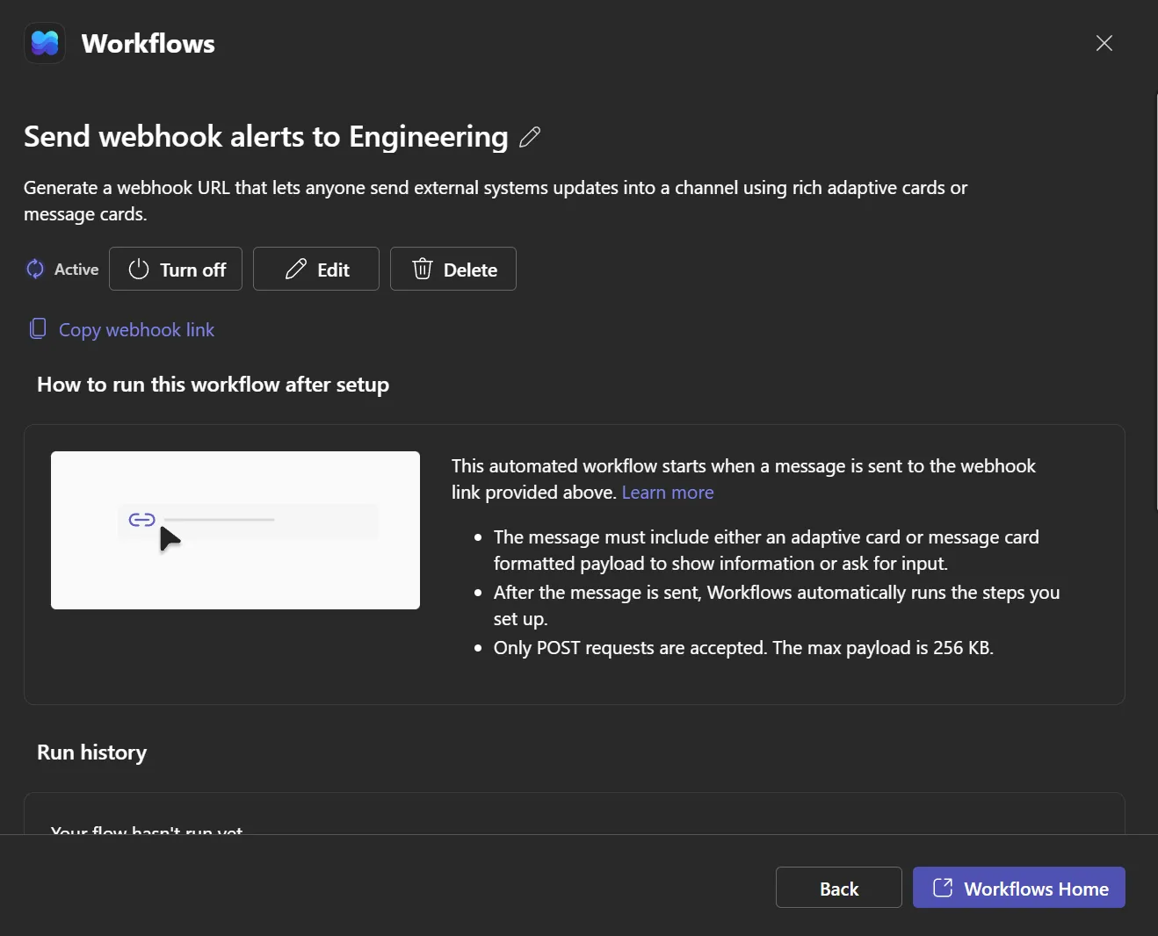Open the Learn more link
The height and width of the screenshot is (936, 1158).
click(x=668, y=493)
